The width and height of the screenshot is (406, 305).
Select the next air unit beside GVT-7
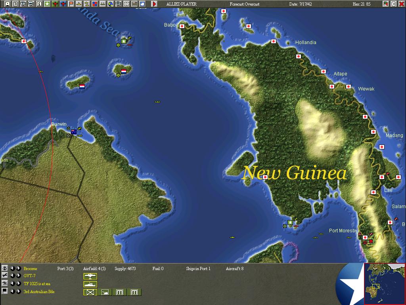[x=18, y=276]
